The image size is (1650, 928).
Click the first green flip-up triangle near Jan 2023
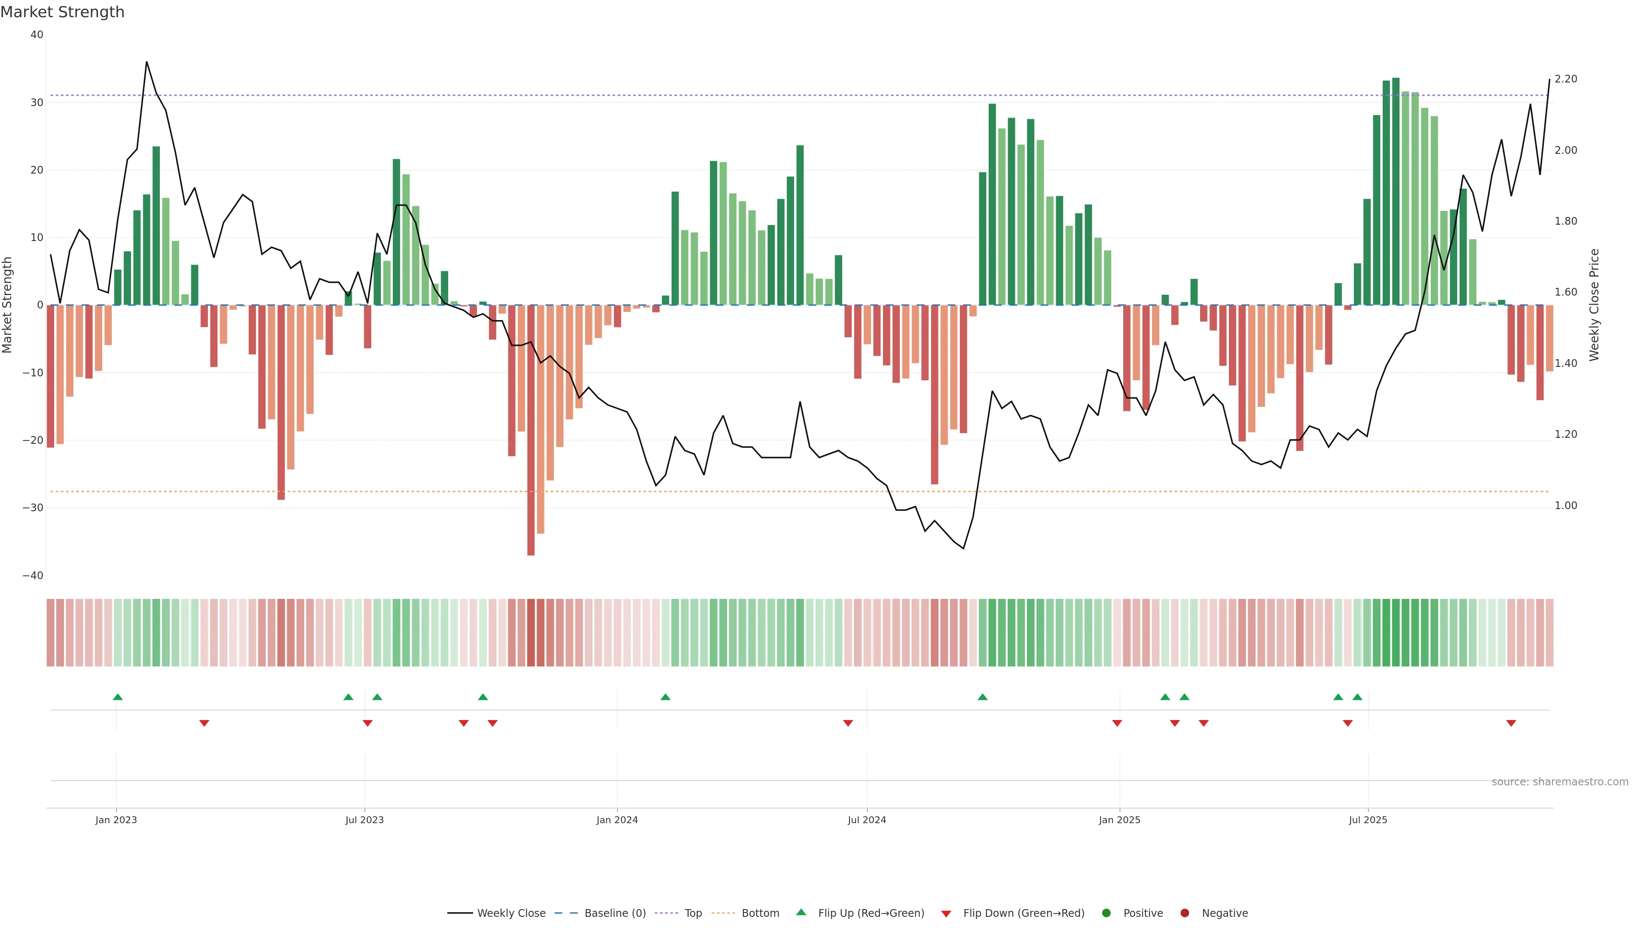(118, 697)
